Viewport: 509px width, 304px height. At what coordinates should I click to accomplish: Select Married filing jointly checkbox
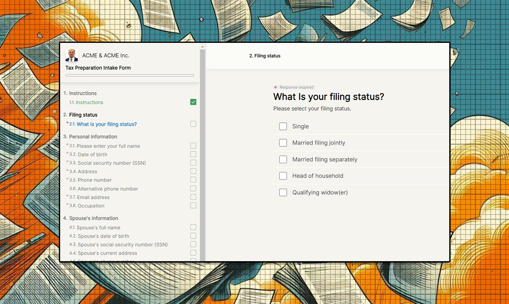[x=283, y=143]
